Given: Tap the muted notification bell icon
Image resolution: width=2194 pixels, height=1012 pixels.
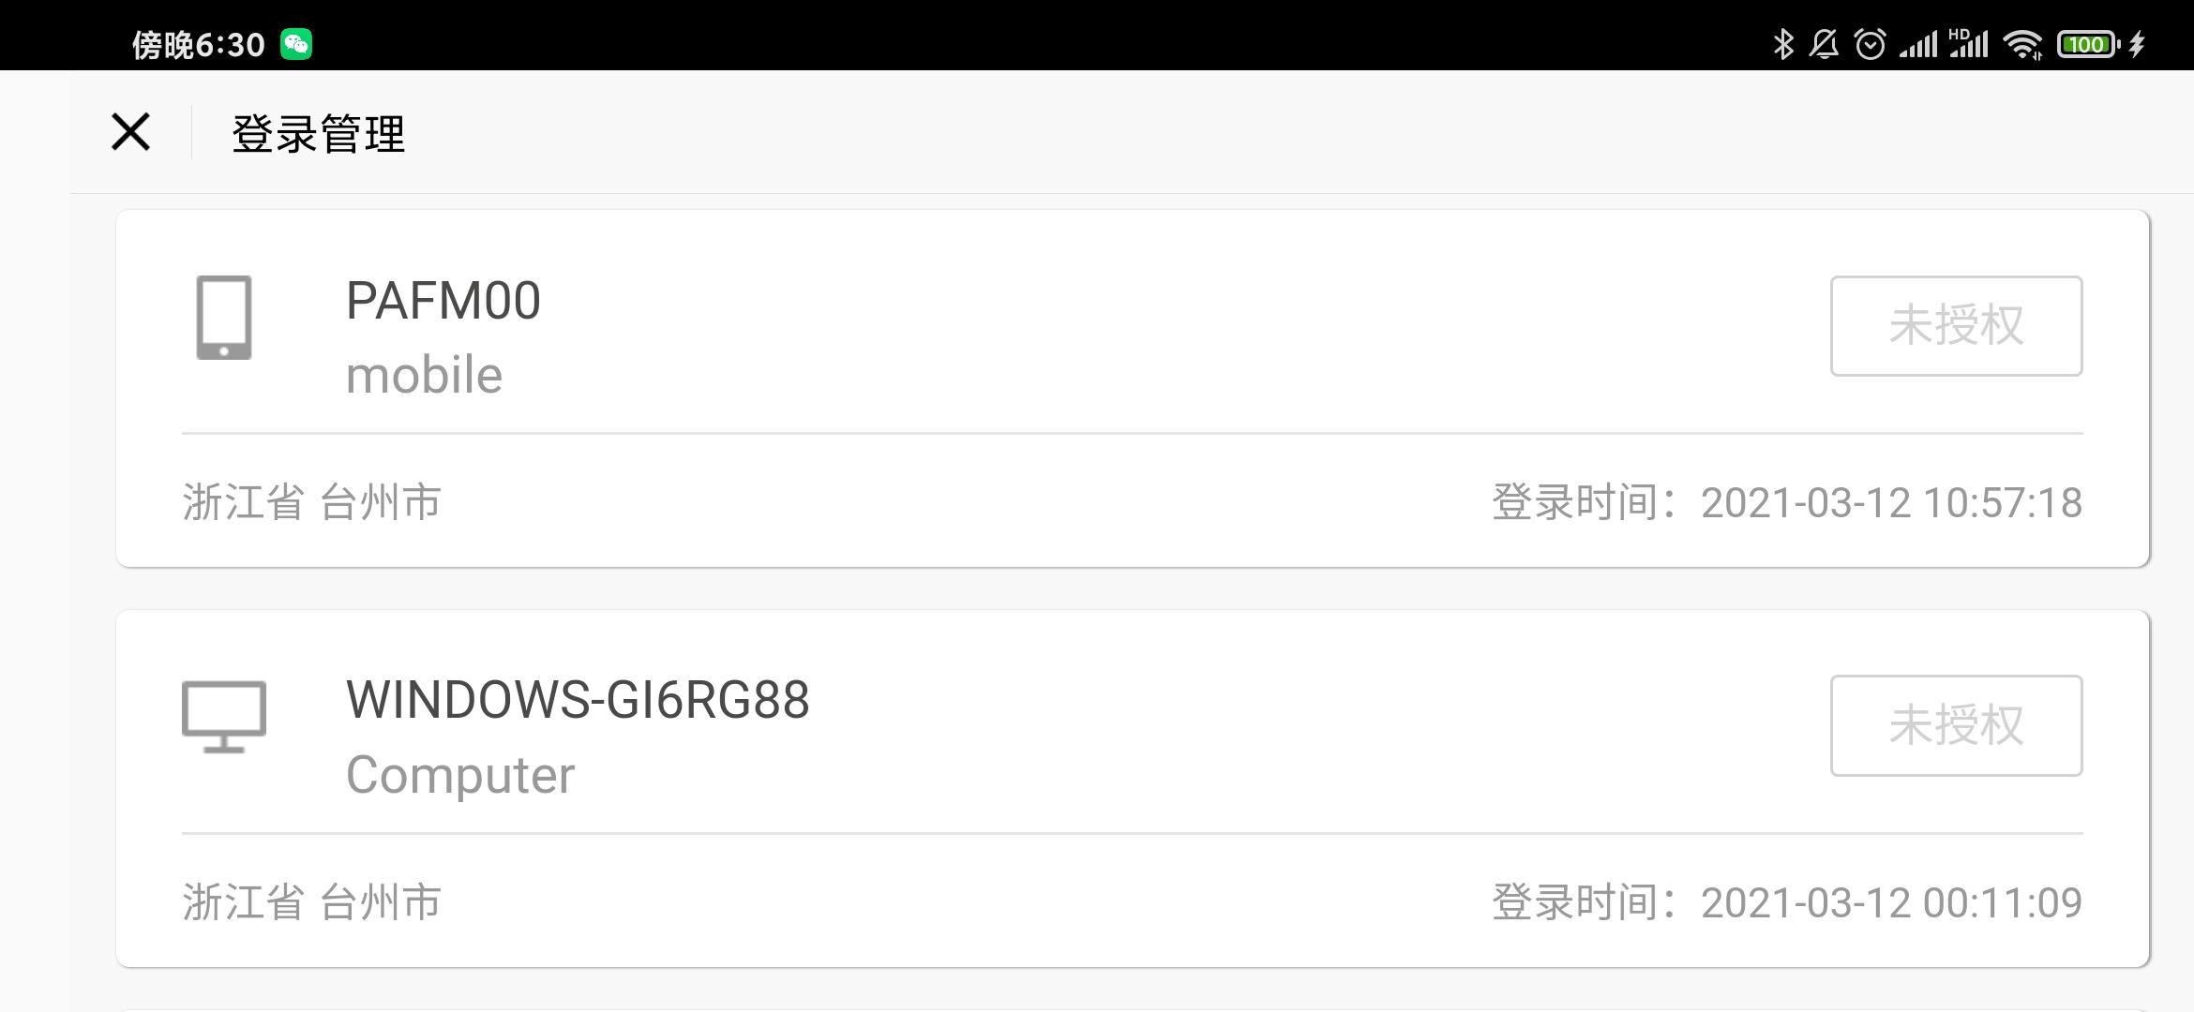Looking at the screenshot, I should tap(1824, 44).
